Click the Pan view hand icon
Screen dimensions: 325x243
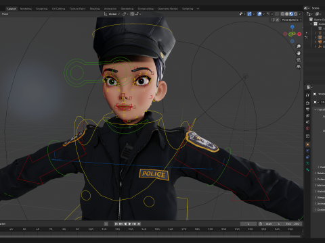(x=299, y=53)
